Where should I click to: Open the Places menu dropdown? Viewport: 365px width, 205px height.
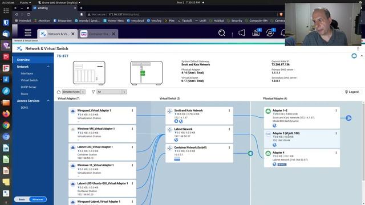point(25,2)
